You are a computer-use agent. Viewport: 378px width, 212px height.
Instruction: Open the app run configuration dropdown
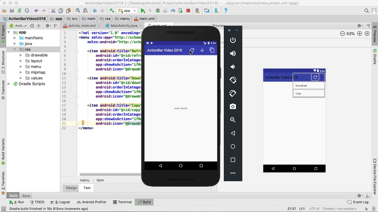[127, 11]
